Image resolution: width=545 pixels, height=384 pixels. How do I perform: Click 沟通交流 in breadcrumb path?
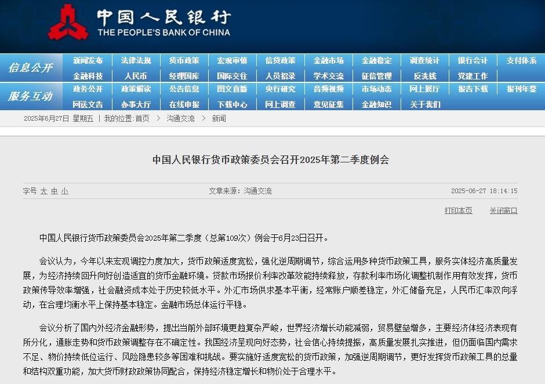180,118
